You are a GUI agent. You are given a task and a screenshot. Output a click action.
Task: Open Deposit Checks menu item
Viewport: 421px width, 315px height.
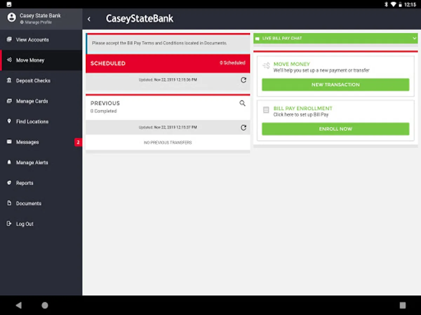coord(41,81)
